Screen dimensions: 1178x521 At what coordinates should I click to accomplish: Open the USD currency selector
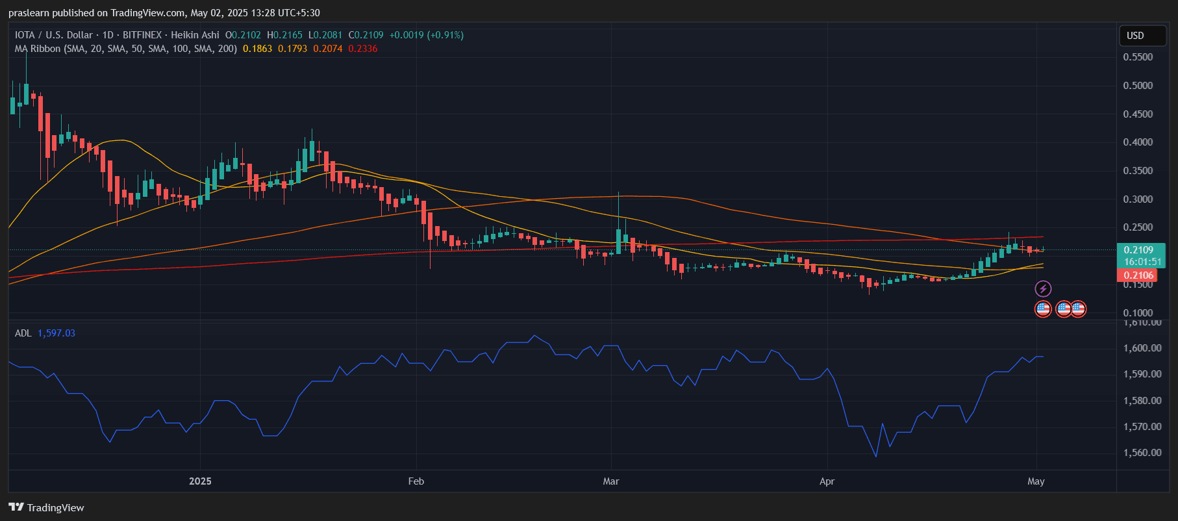(x=1142, y=36)
